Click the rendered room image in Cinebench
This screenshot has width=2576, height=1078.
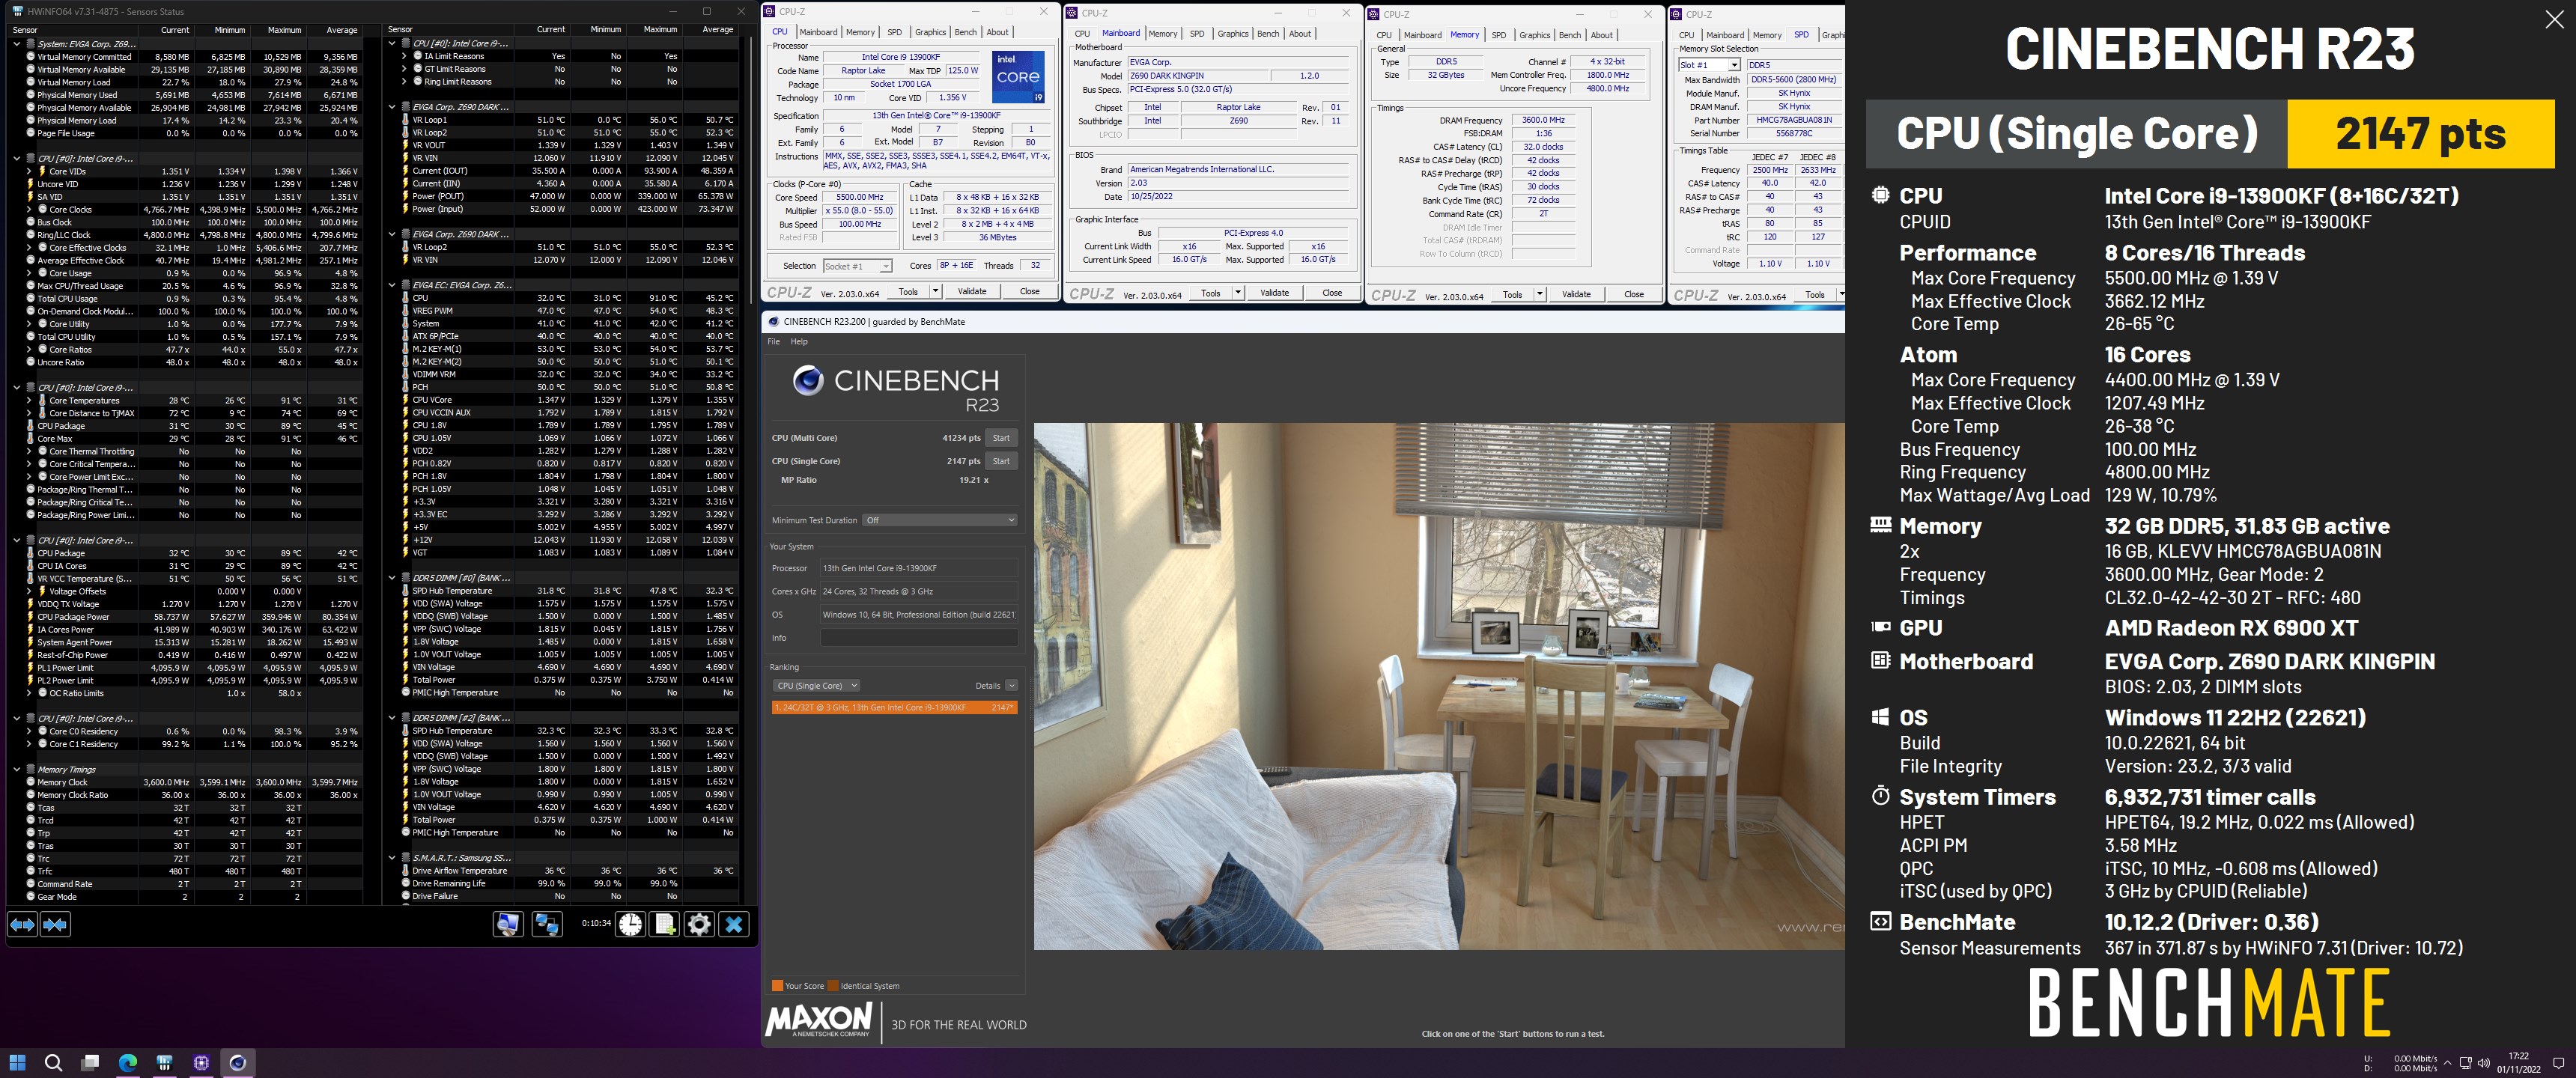tap(1439, 686)
